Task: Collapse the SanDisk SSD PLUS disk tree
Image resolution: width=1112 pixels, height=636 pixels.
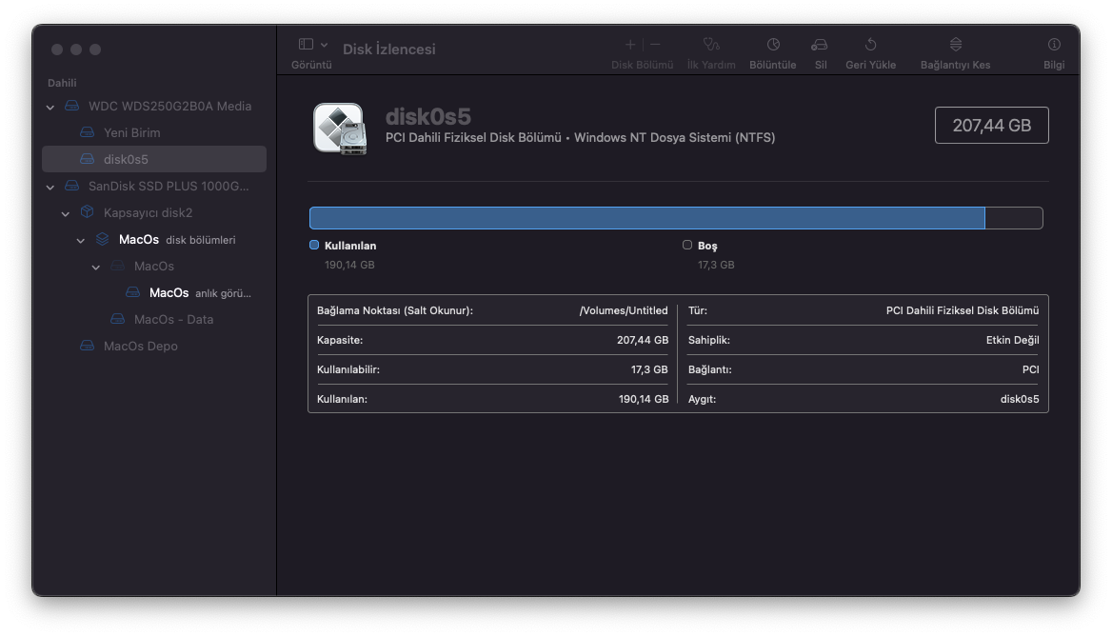Action: click(x=50, y=187)
